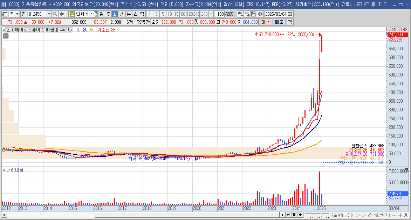Click the chart overlay window icon in the bottom toolbar

point(340,215)
